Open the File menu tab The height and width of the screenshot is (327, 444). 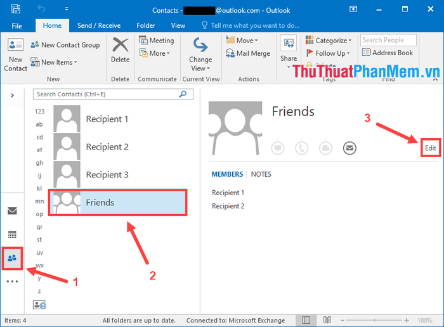click(x=16, y=25)
